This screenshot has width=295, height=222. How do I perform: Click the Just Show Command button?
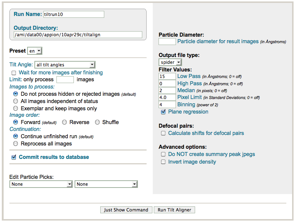pos(126,210)
